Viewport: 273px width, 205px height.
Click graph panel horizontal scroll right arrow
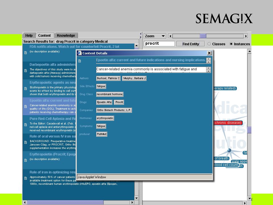245,203
